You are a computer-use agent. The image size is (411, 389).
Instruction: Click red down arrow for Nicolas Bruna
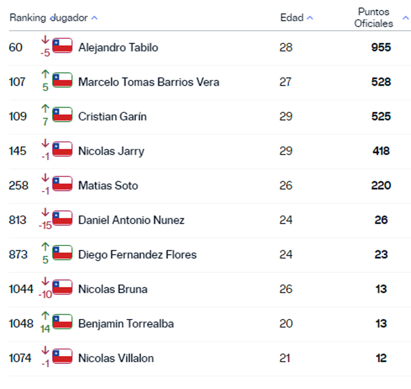point(45,281)
